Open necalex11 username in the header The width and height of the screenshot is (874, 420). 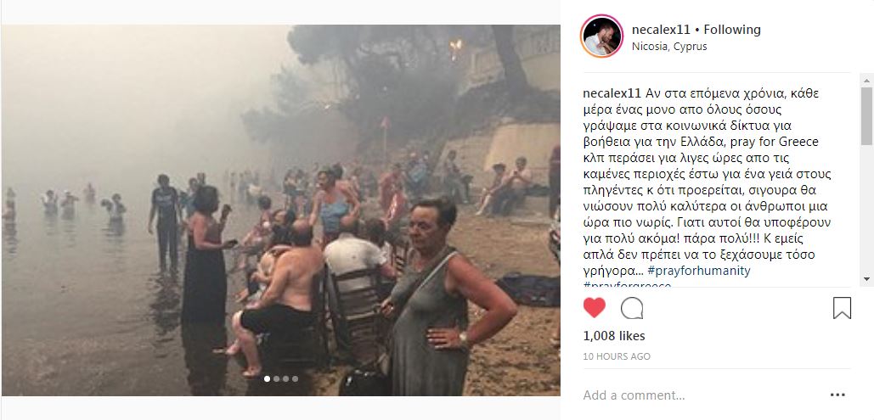tap(661, 30)
